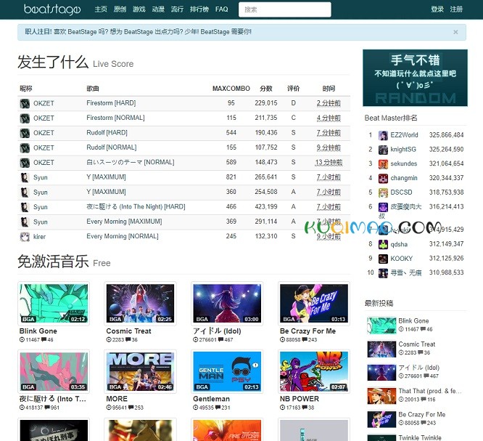The width and height of the screenshot is (483, 441).
Task: Click OKZET's avatar in the Firestorm [HARD] row
Action: click(25, 103)
